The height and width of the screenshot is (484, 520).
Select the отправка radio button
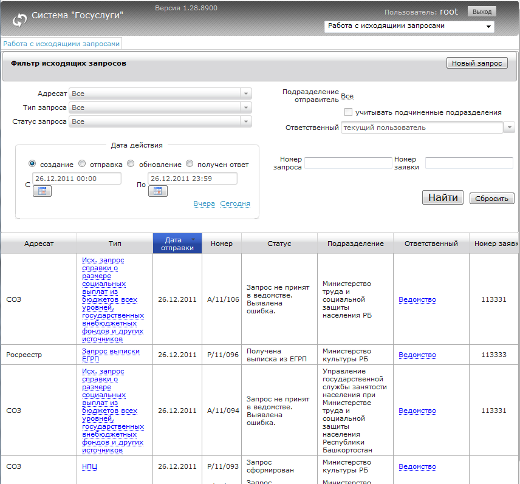(x=81, y=164)
